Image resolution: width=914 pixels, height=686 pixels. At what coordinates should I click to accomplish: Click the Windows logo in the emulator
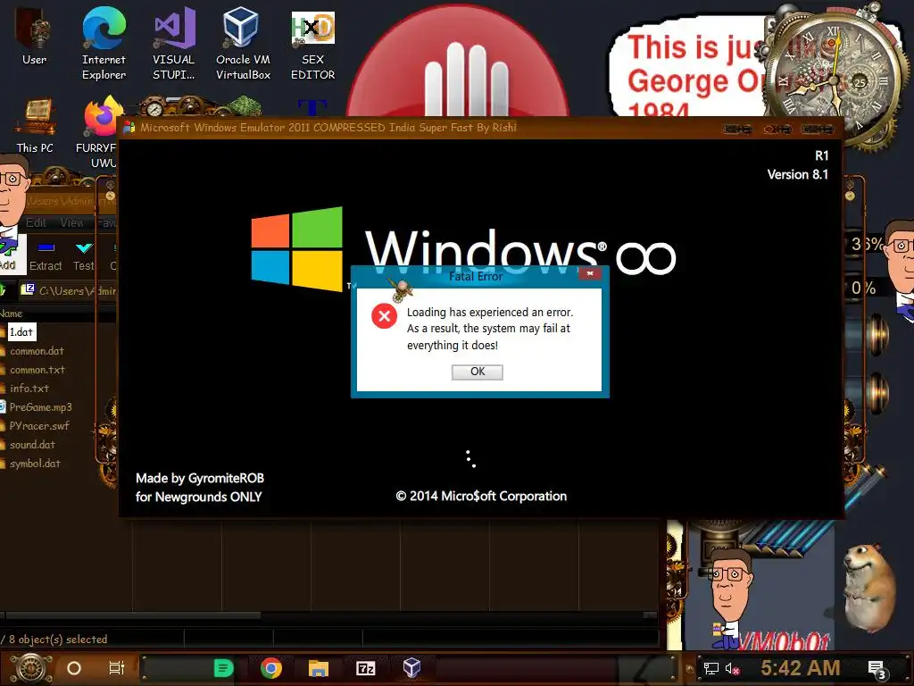pyautogui.click(x=296, y=249)
